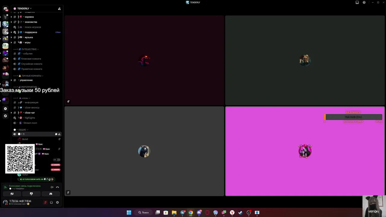Toggle the camera on in the voice panel
386x217 pixels.
click(x=12, y=194)
